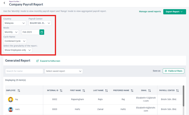Sort by Internal ID column arrows

pos(61,91)
